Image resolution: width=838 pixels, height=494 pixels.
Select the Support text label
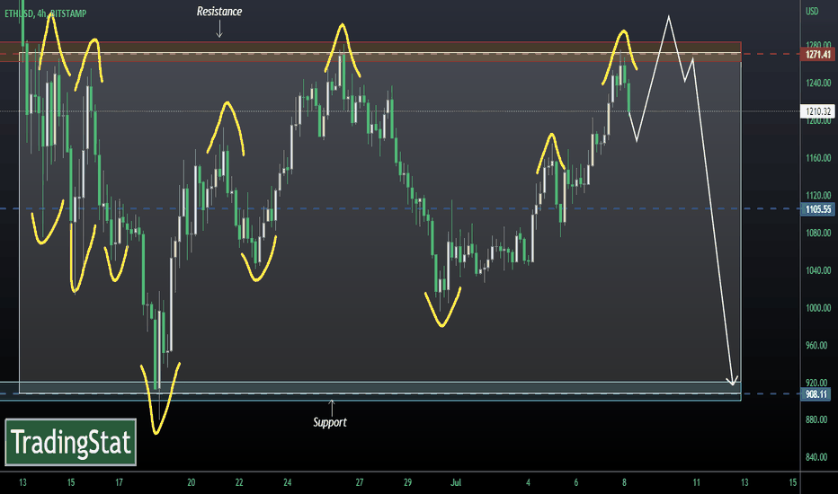click(x=330, y=422)
